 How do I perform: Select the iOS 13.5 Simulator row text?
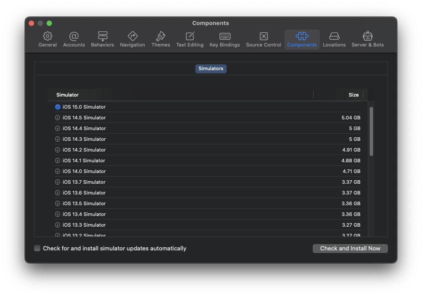pos(84,203)
